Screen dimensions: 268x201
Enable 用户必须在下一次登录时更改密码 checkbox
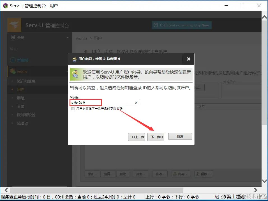coord(73,109)
